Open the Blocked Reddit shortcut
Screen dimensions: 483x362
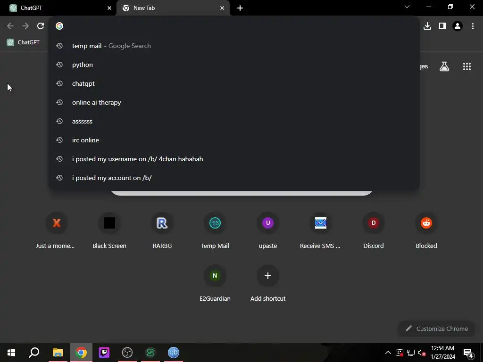(426, 231)
